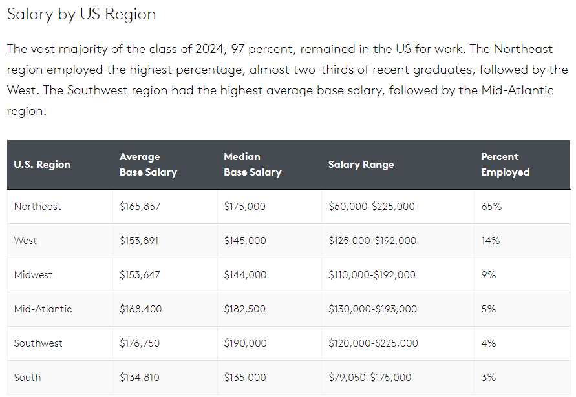The image size is (576, 397).
Task: Select the $190,000 median salary value
Action: coord(245,343)
